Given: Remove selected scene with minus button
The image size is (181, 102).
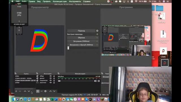Looking at the screenshot, I should [x=20, y=91].
